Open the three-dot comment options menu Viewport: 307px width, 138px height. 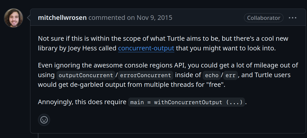[292, 18]
